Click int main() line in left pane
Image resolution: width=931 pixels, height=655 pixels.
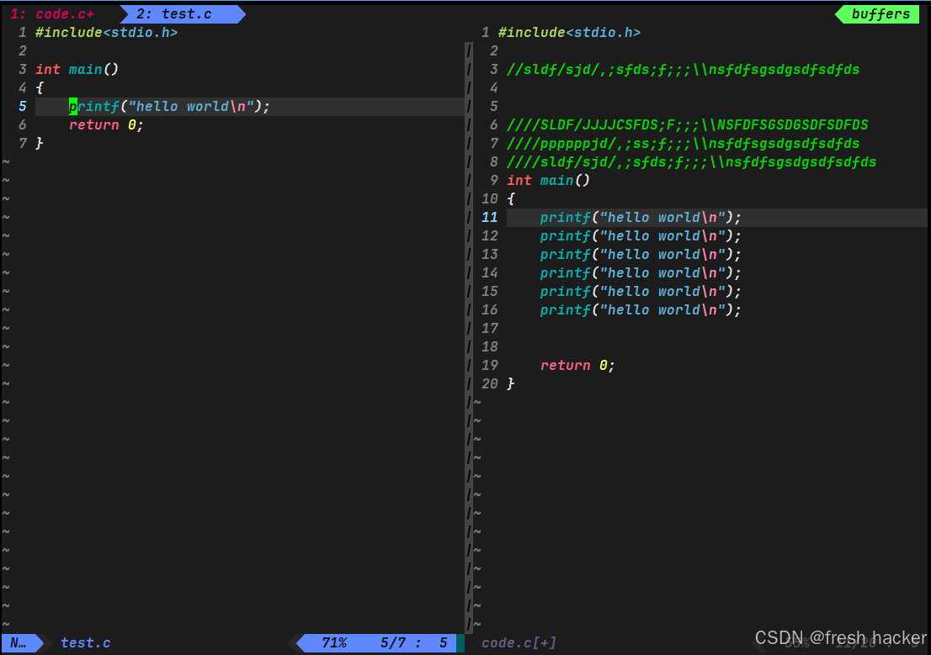pyautogui.click(x=77, y=70)
